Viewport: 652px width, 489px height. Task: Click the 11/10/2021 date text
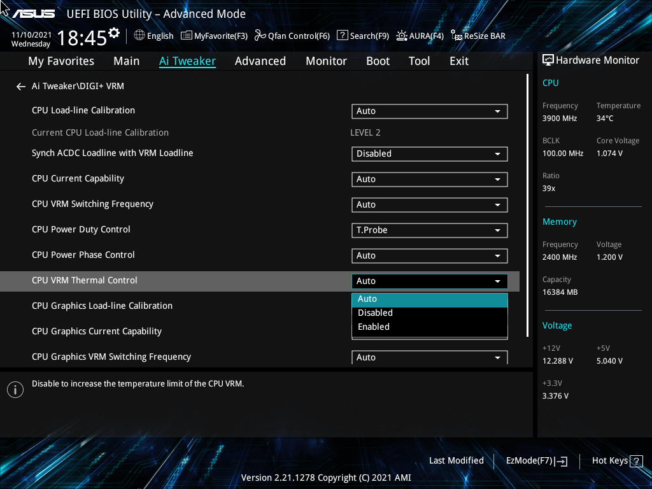tap(32, 35)
